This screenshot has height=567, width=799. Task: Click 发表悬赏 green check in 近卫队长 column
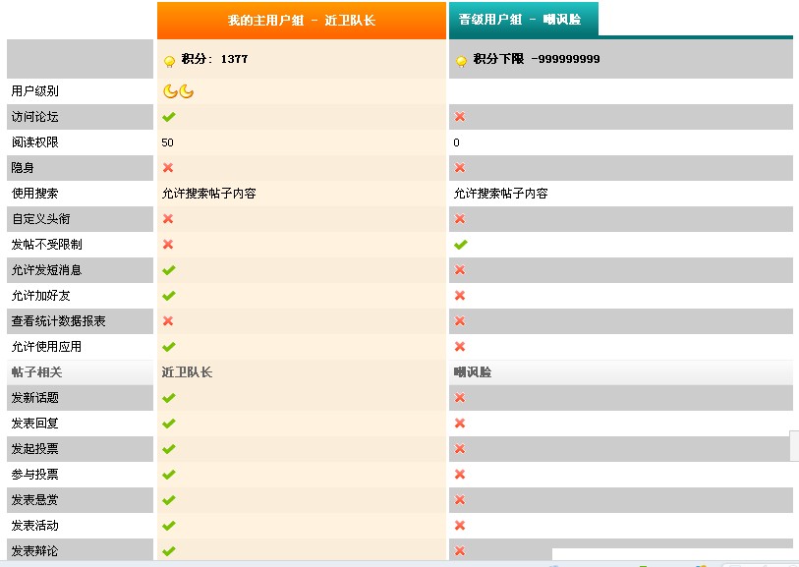tap(169, 500)
